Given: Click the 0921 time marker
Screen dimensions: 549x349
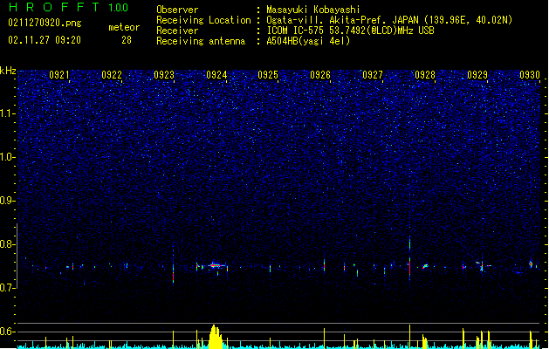Looking at the screenshot, I should tap(59, 75).
